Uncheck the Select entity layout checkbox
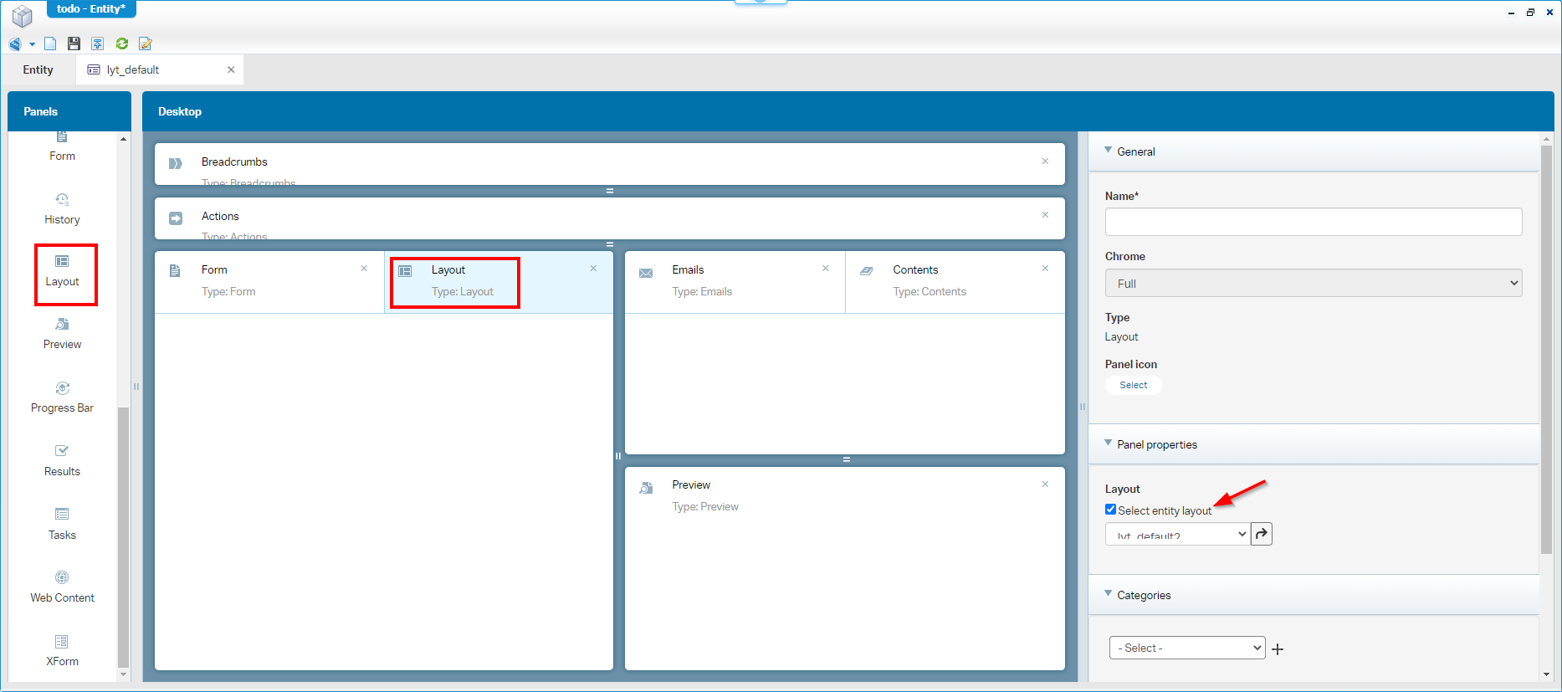Screen dimensions: 1562x692 tap(1110, 510)
